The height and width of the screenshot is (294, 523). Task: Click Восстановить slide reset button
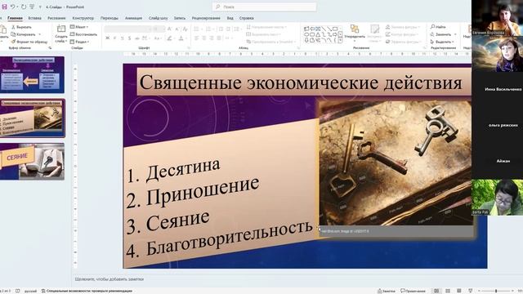tap(83, 34)
